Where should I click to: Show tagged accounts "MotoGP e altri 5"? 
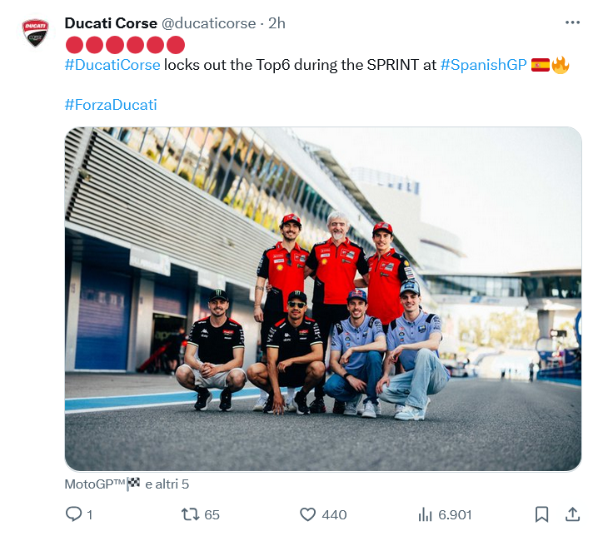[127, 484]
